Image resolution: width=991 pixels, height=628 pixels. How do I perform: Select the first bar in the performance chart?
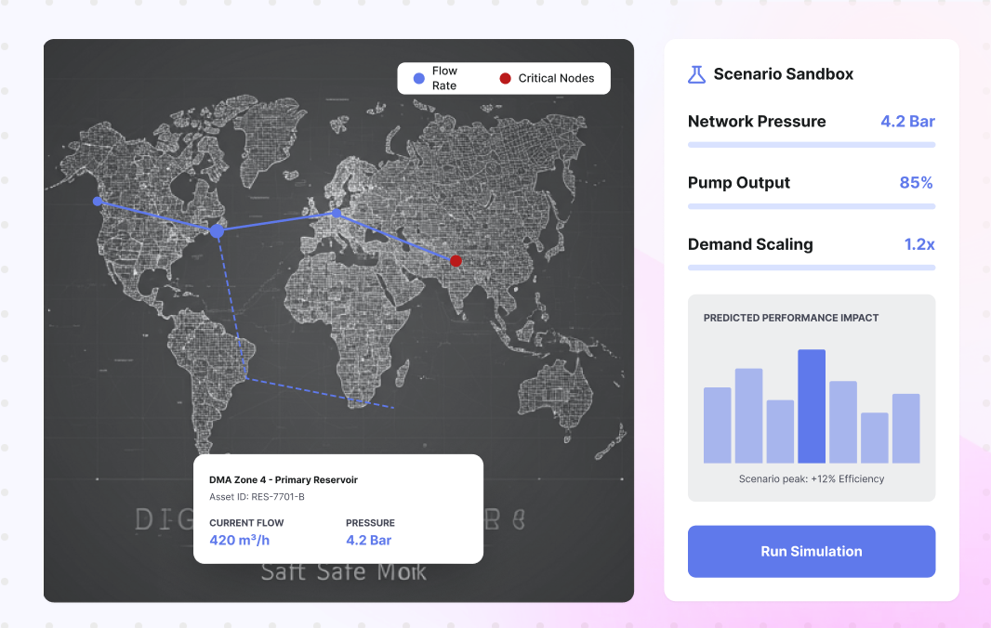coord(717,425)
